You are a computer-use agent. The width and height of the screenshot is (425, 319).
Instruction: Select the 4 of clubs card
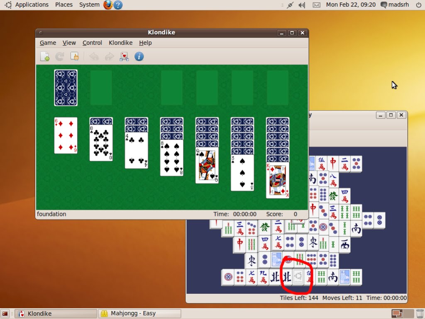(x=136, y=150)
